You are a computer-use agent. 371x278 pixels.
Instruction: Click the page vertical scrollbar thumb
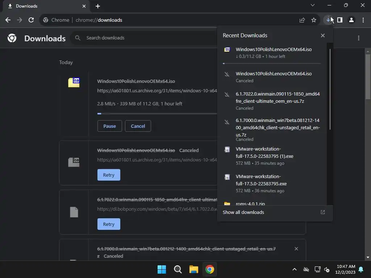tap(368, 77)
